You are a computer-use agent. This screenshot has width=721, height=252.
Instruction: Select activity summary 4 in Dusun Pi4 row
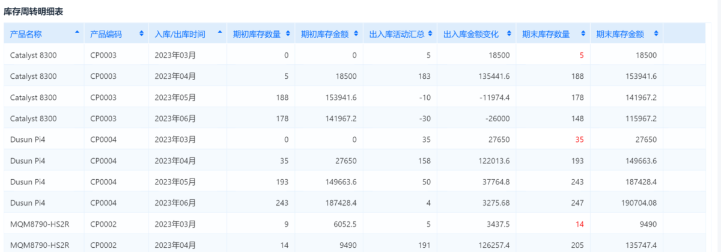tap(429, 203)
